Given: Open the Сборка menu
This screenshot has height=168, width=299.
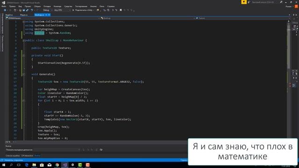Looking at the screenshot, I should pos(37,6).
